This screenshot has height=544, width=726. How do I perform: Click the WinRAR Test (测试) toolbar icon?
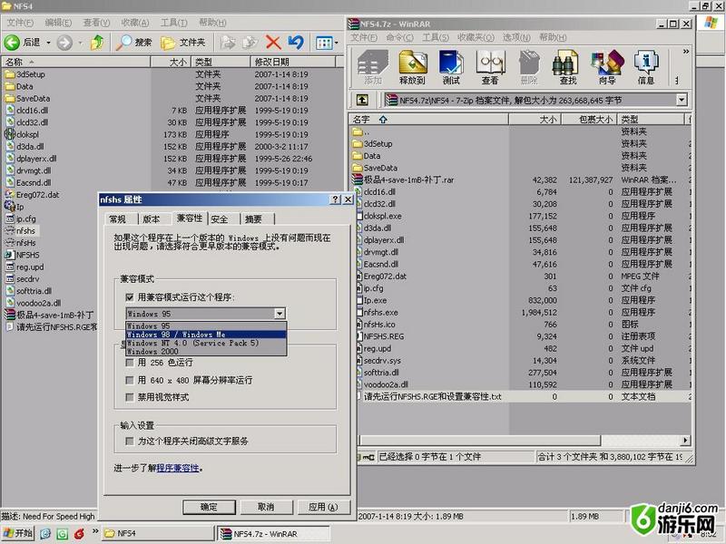[451, 67]
